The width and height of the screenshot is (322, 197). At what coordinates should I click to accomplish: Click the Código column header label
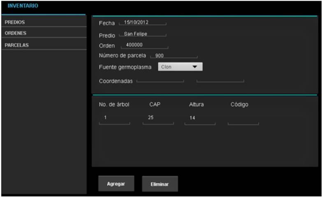239,105
